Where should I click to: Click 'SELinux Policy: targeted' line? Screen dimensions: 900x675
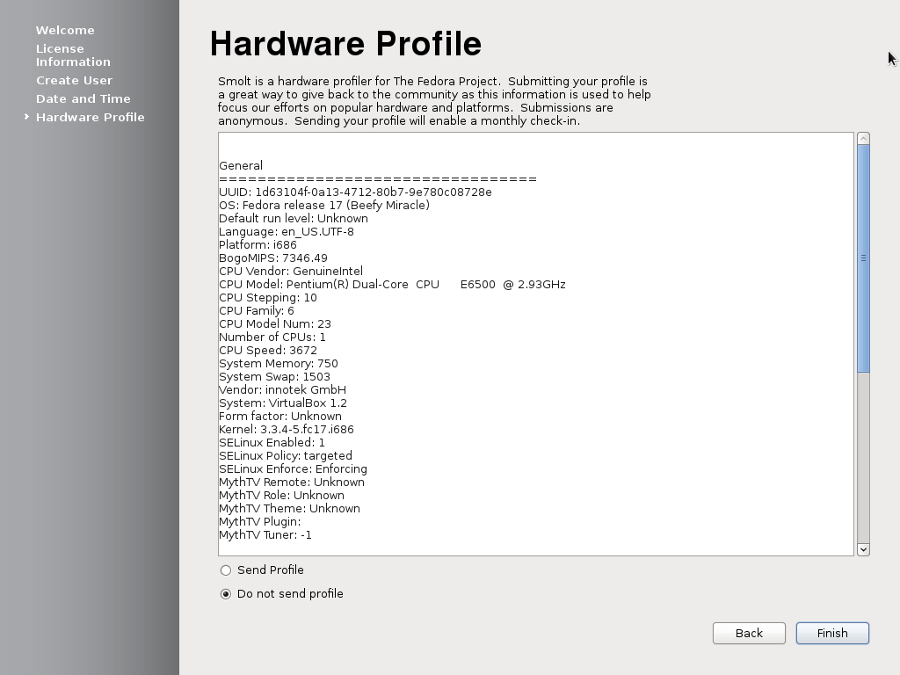click(286, 456)
